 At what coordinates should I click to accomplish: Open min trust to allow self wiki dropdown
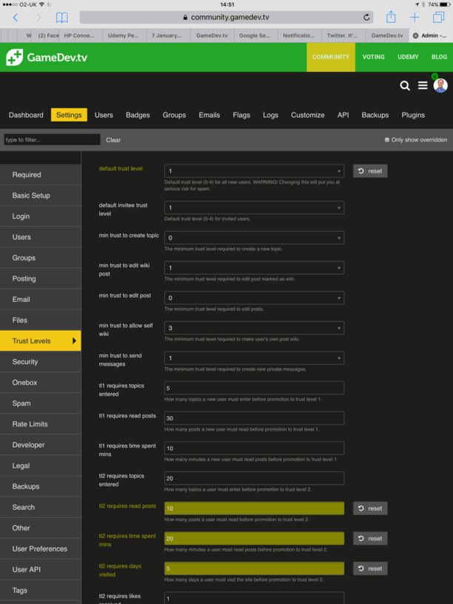254,328
